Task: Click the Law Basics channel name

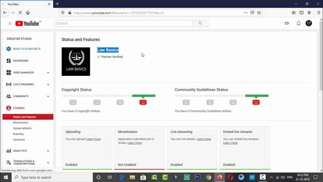Action: coord(107,50)
